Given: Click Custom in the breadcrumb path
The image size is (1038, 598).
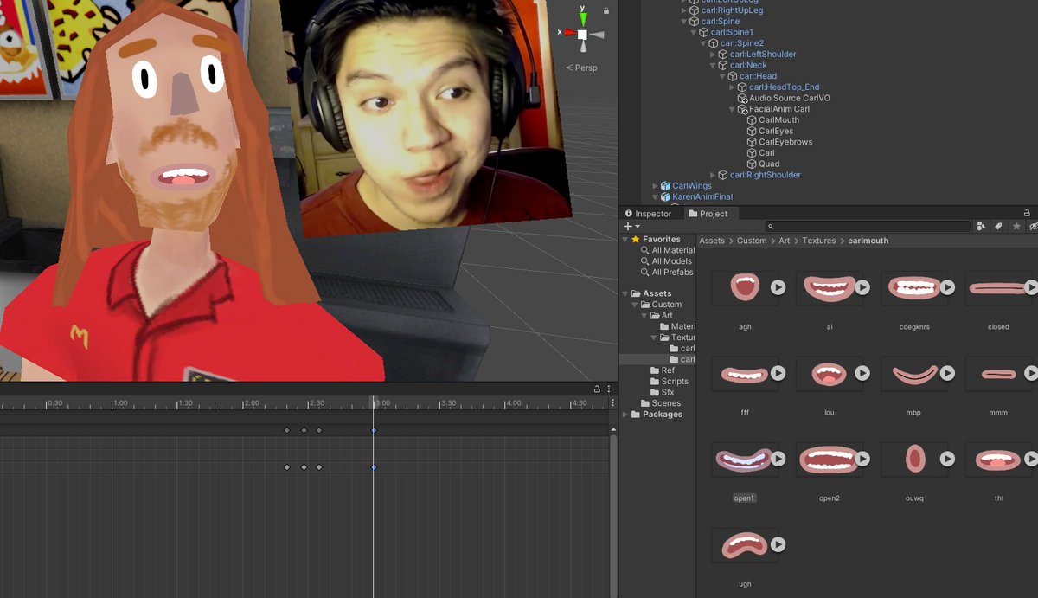Looking at the screenshot, I should (x=752, y=241).
